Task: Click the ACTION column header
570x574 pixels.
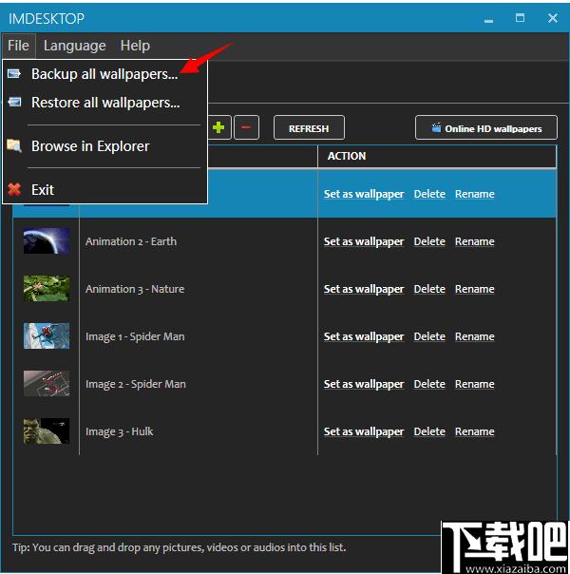Action: tap(347, 156)
